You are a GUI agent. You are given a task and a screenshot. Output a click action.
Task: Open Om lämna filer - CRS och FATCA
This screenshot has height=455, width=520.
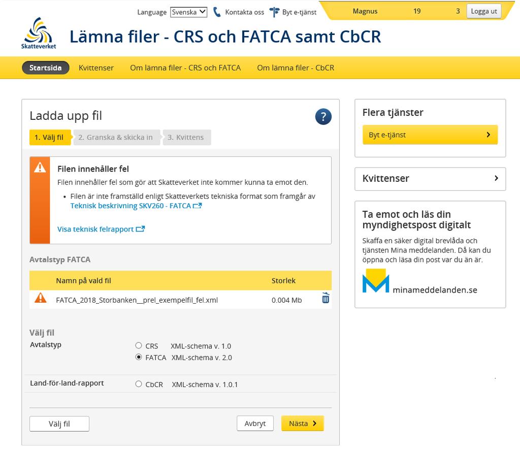point(185,68)
